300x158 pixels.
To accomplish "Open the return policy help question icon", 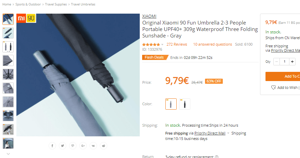I will (216, 157).
